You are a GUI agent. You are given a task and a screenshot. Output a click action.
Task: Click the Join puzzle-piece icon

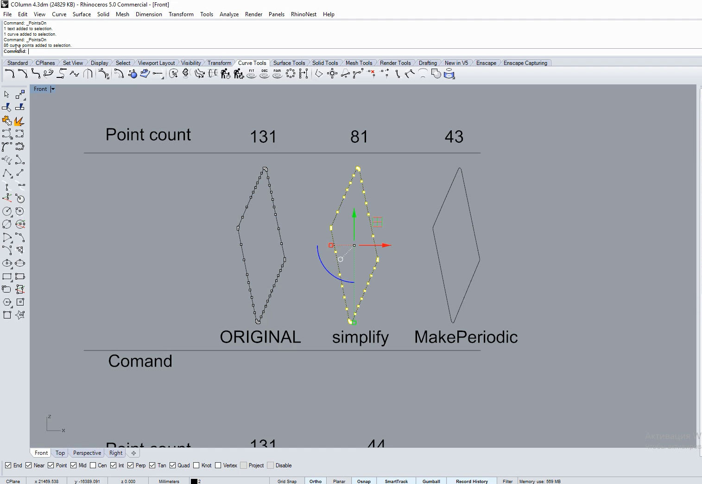click(x=6, y=121)
